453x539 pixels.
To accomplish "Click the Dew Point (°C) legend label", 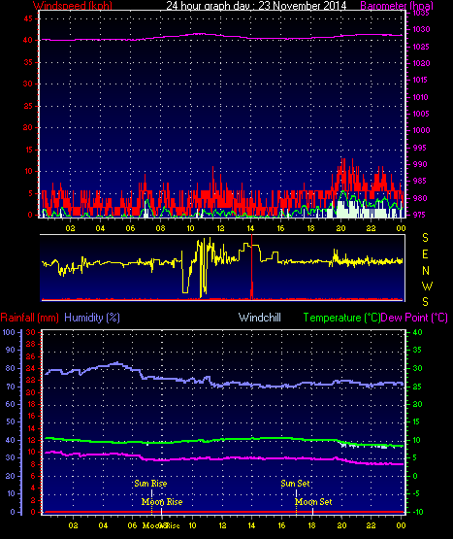I will click(414, 318).
